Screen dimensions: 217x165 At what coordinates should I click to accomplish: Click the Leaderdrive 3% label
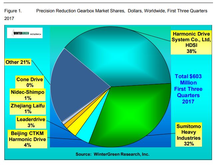[x=31, y=122]
